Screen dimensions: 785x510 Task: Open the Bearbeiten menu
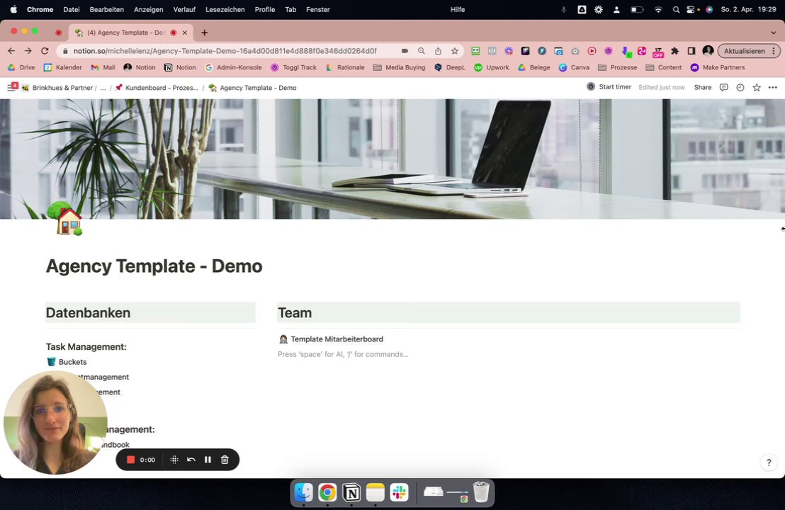click(107, 9)
